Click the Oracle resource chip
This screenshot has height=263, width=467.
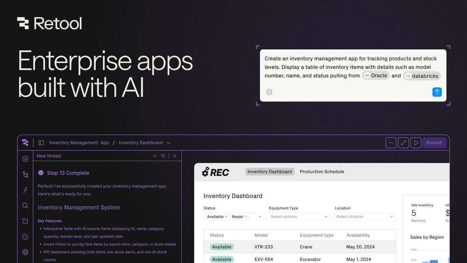[x=376, y=75]
